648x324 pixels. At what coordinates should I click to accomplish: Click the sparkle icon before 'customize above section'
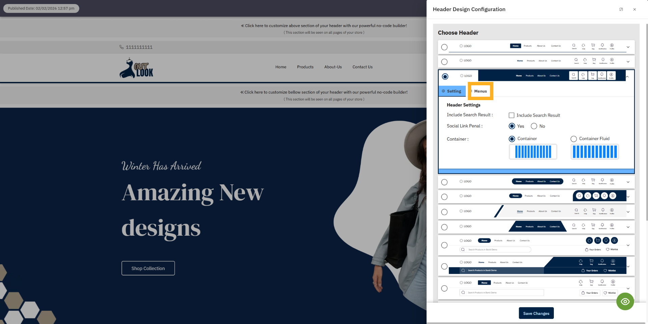(242, 26)
